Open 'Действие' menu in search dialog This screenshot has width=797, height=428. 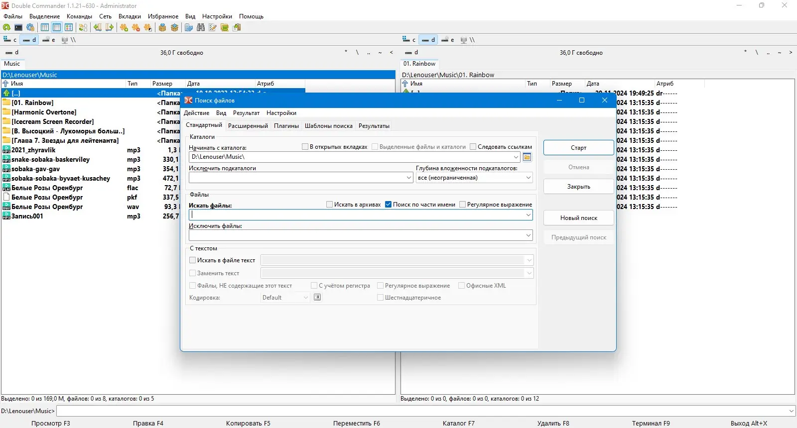[196, 113]
